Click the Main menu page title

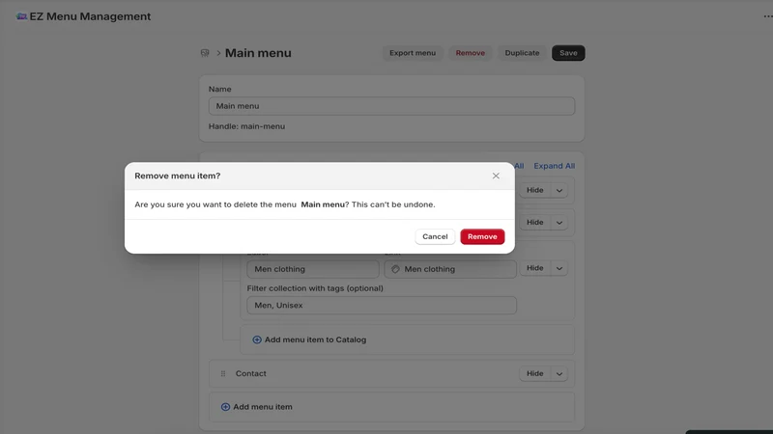point(258,53)
